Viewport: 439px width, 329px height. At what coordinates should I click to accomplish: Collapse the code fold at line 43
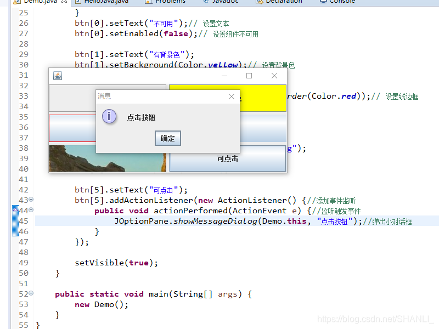click(31, 200)
